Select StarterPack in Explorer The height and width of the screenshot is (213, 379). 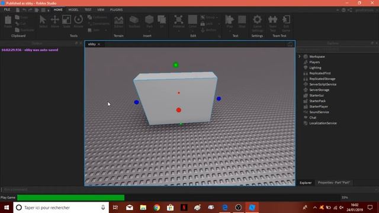[x=317, y=101]
